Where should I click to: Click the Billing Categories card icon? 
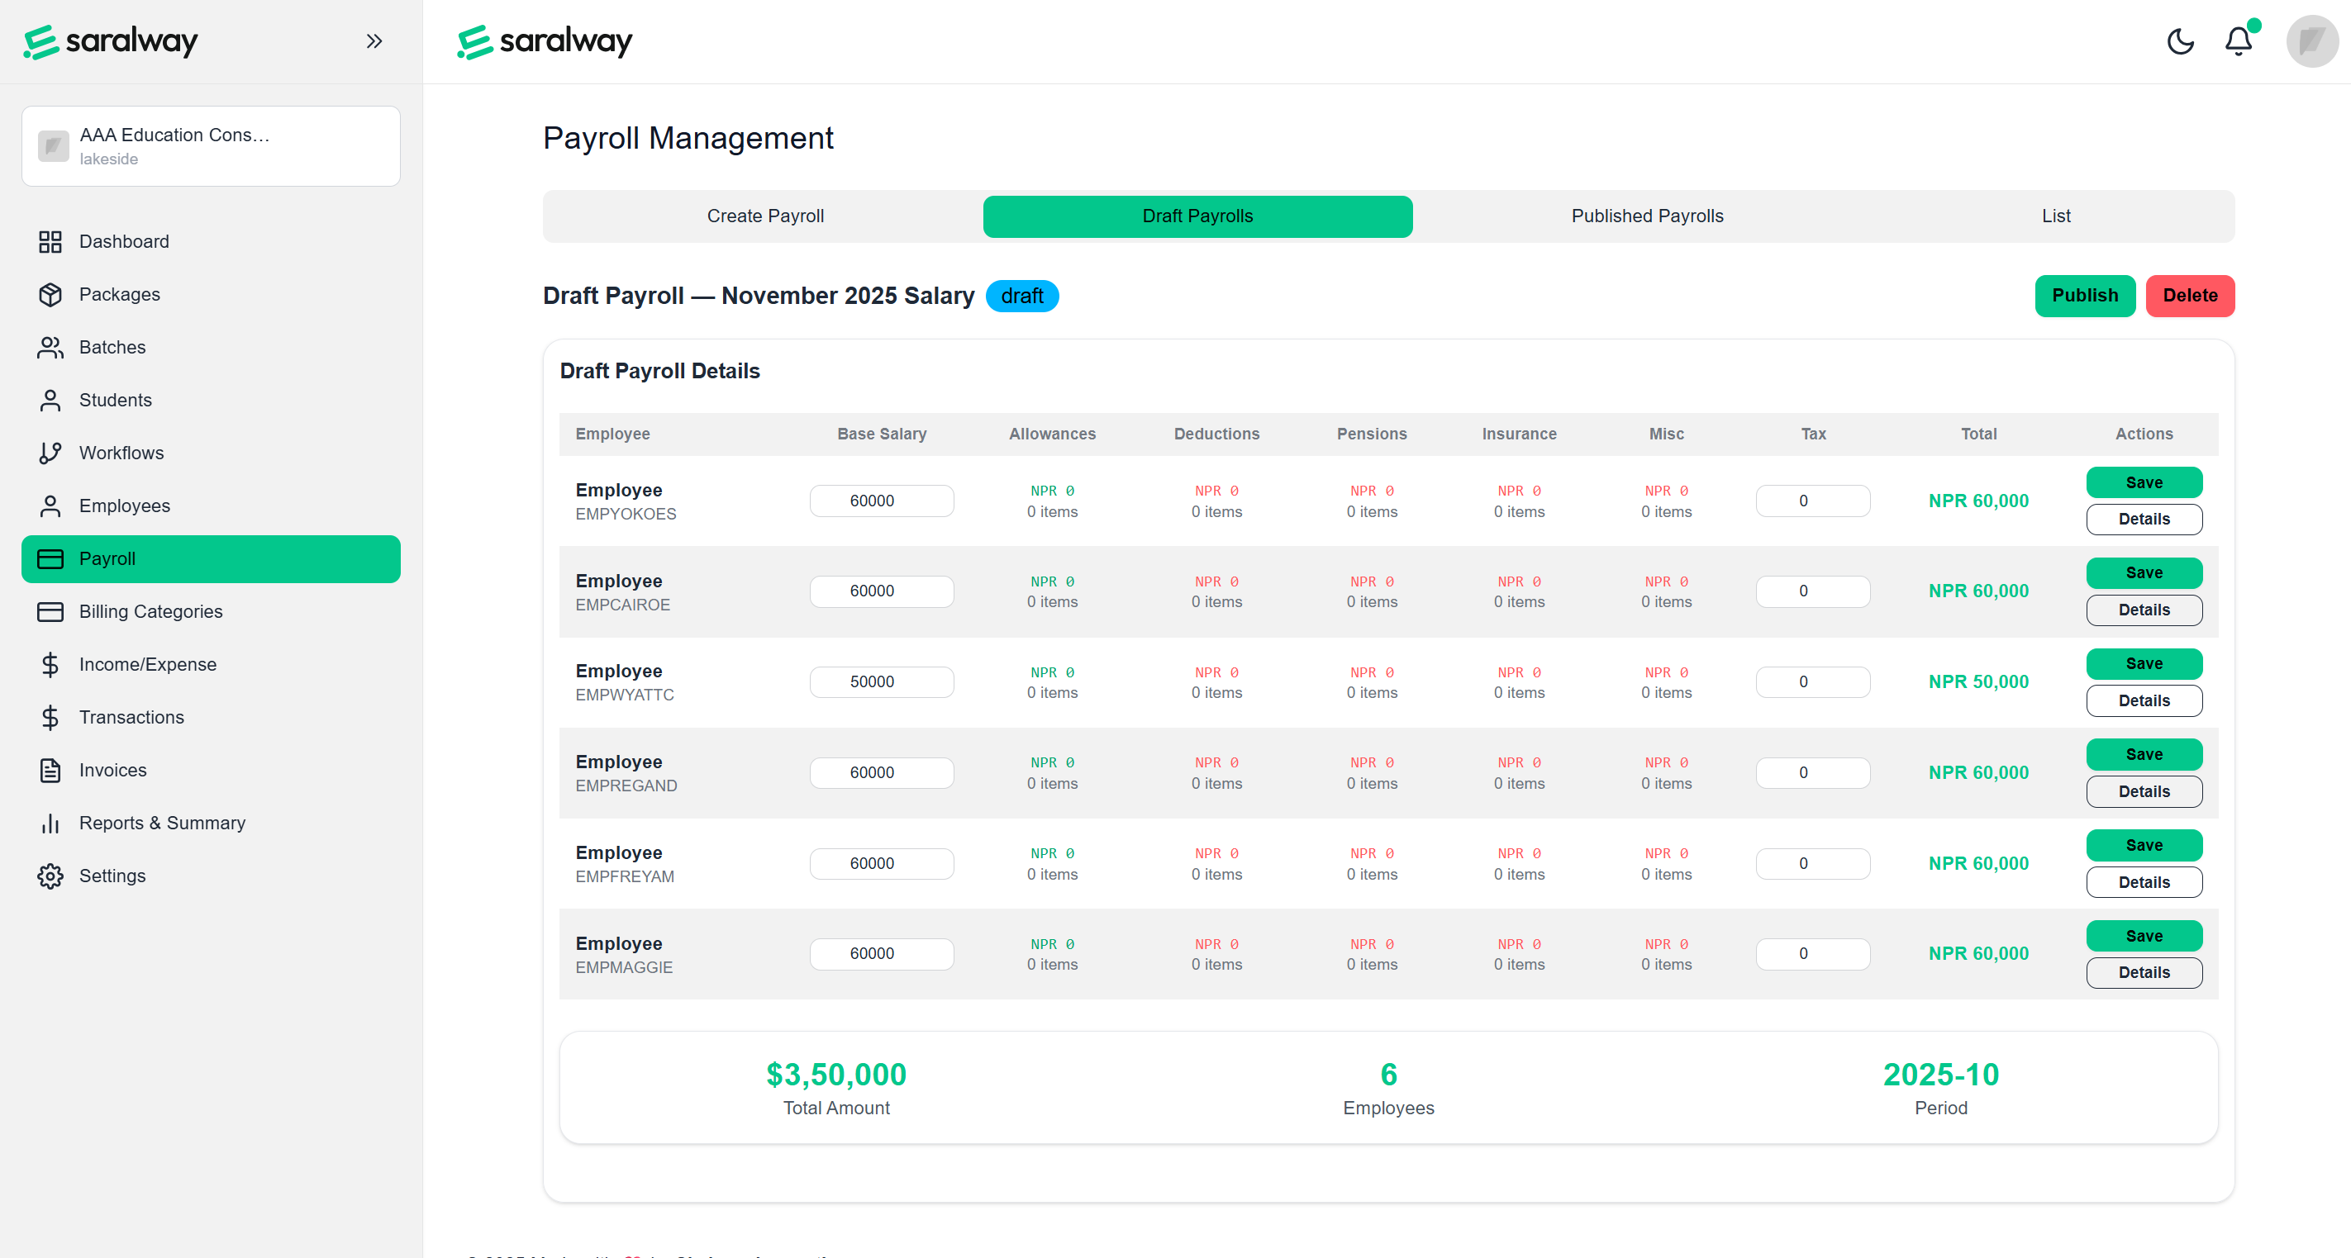(x=50, y=611)
